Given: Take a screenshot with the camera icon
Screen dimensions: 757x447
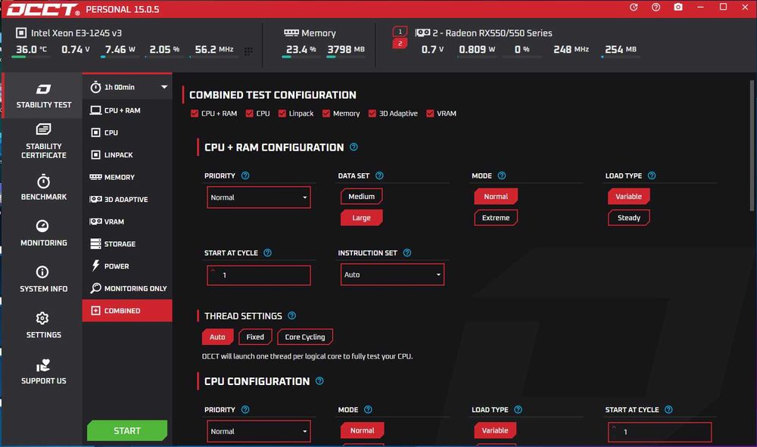Looking at the screenshot, I should click(678, 8).
